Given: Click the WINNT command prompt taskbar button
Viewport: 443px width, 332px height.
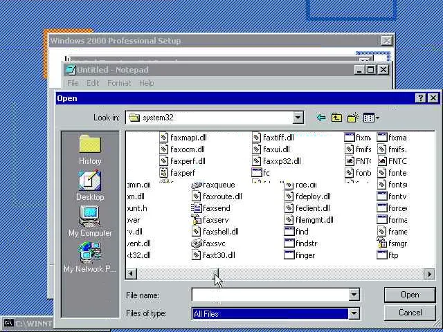Looking at the screenshot, I should pyautogui.click(x=28, y=324).
